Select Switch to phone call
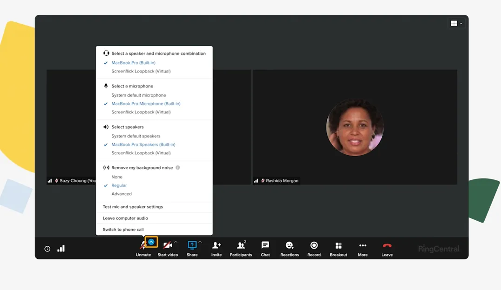 [x=123, y=230]
